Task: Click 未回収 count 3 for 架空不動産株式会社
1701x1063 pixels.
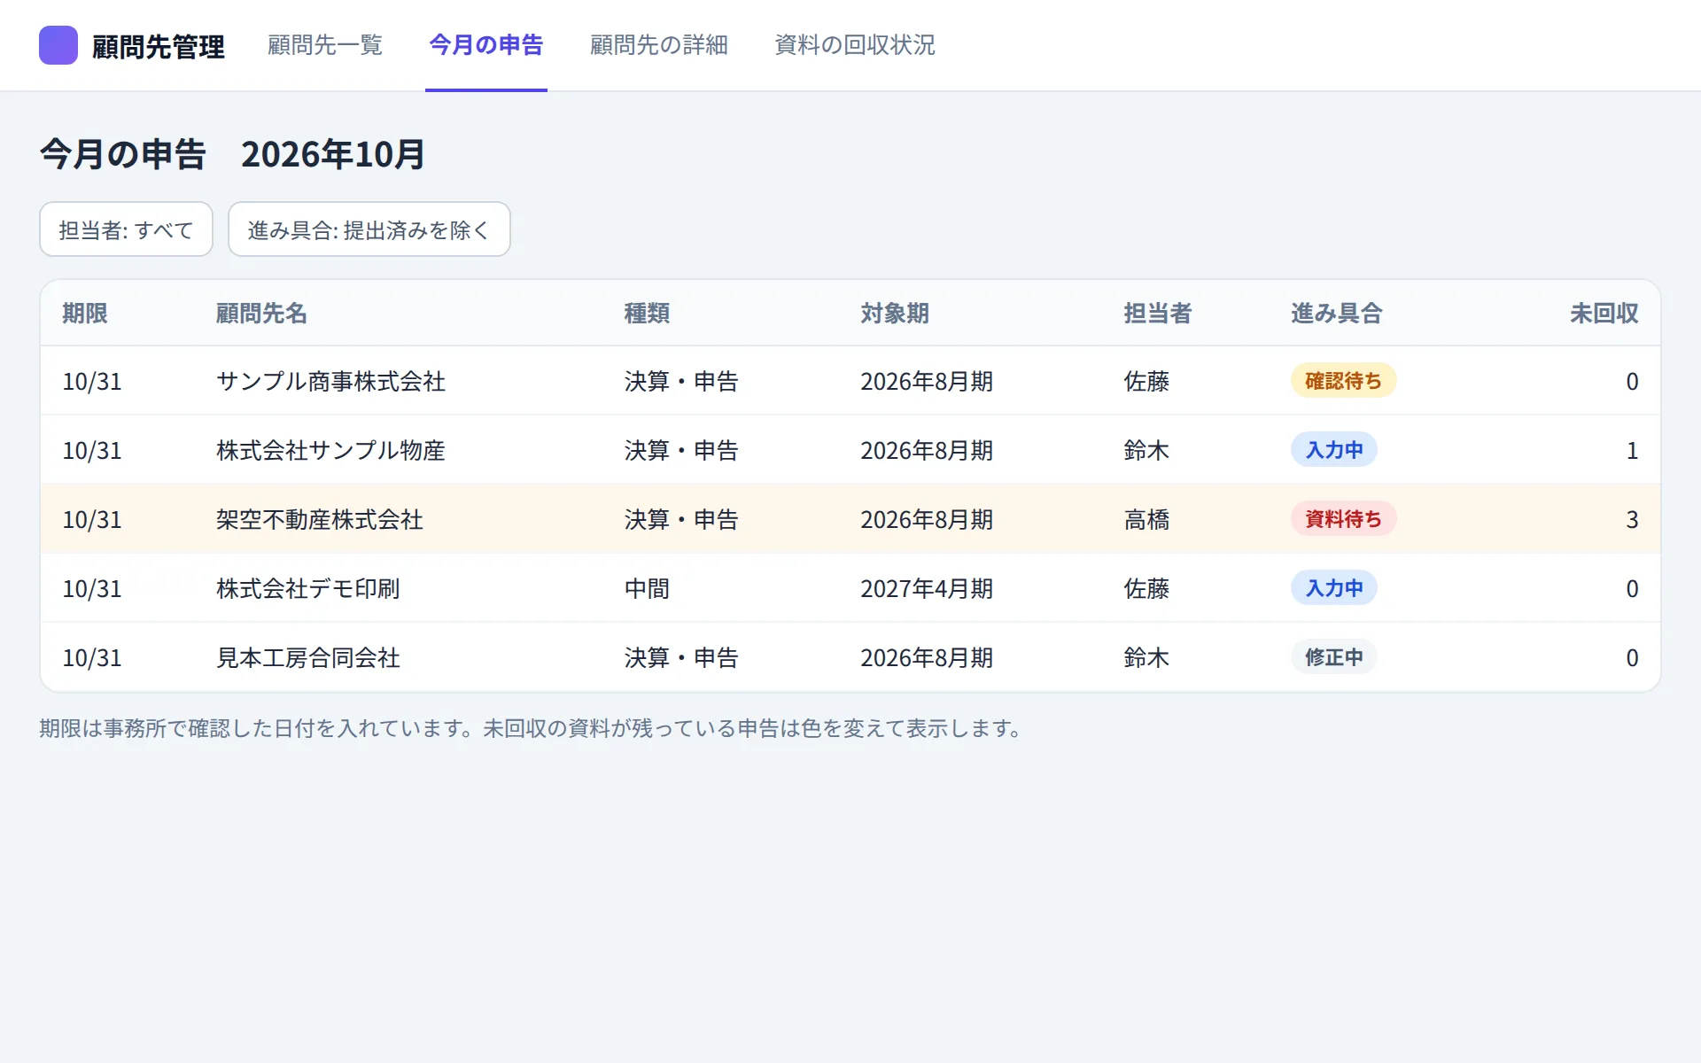Action: 1632,520
